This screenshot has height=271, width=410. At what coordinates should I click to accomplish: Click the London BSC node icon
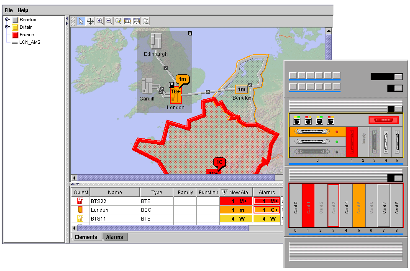[x=176, y=95]
